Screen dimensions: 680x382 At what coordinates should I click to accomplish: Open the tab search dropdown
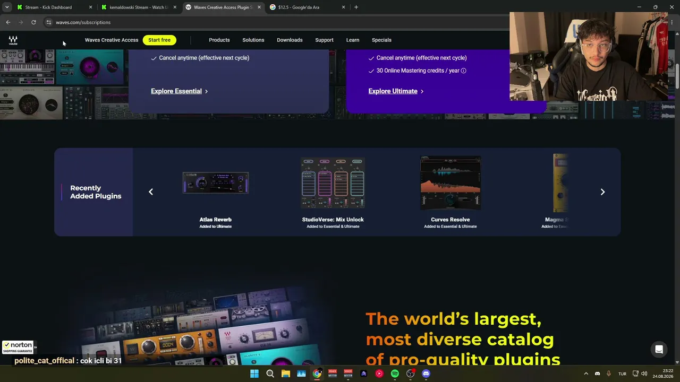coord(7,7)
